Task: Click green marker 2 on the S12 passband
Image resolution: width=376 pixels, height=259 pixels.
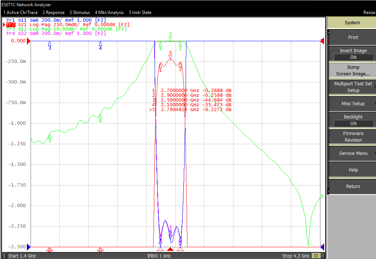Action: pos(180,46)
